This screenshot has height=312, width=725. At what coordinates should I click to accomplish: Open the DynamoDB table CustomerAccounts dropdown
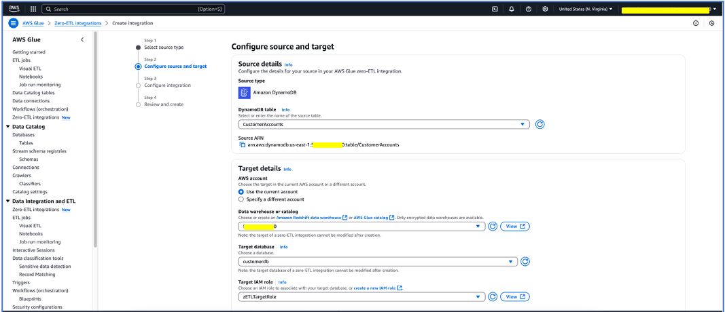pyautogui.click(x=384, y=124)
